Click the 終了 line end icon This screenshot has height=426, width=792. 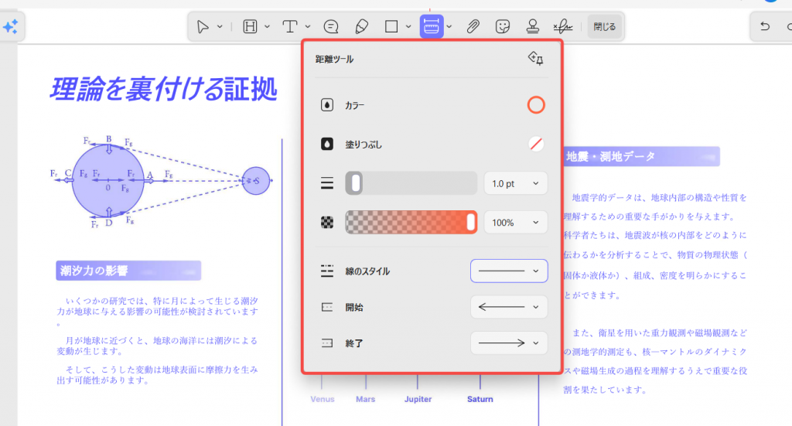[327, 343]
